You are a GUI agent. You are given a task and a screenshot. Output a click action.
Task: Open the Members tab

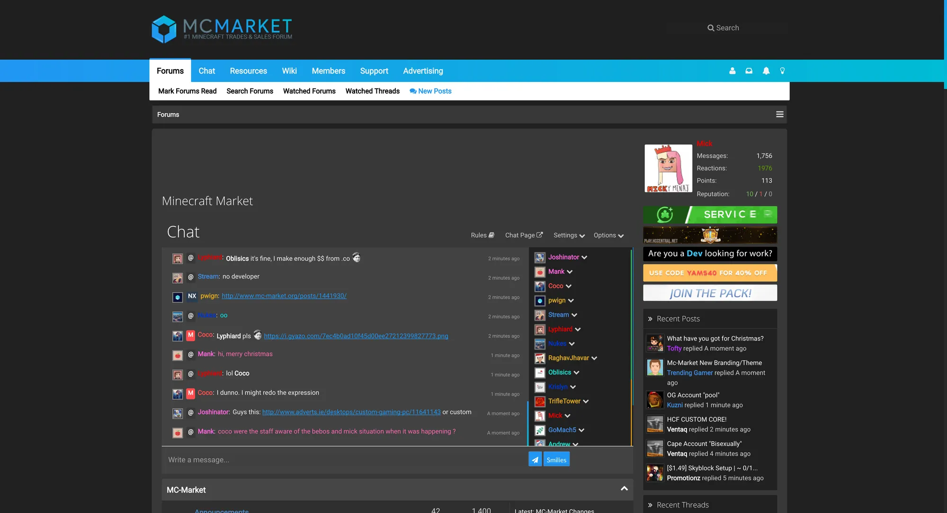[329, 71]
